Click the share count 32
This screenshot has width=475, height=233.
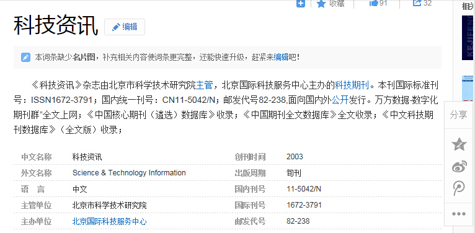[x=427, y=2]
